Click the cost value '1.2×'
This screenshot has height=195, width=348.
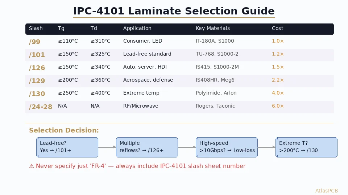[278, 54]
